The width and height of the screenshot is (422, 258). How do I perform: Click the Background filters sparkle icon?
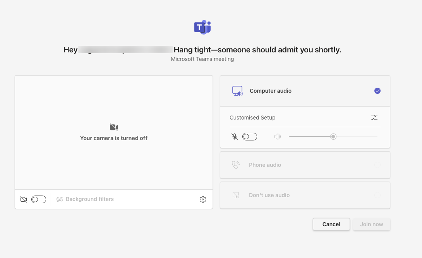60,199
